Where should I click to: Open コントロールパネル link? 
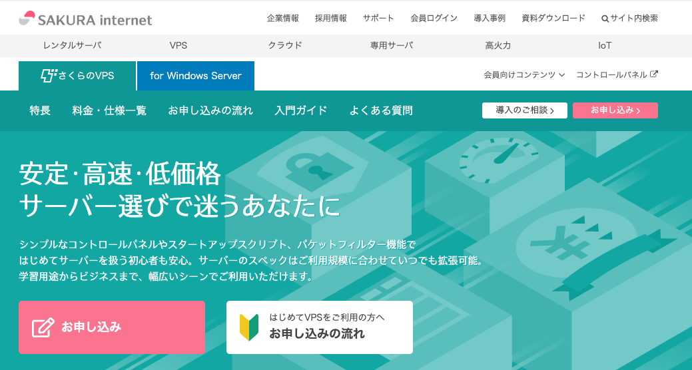point(617,75)
